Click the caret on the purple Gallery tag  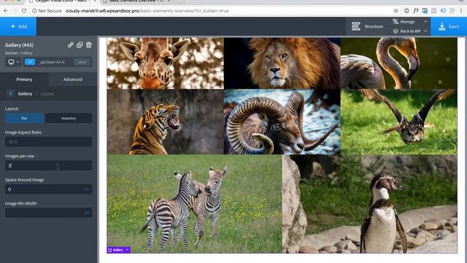coord(127,250)
